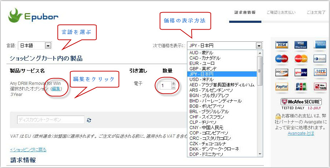
Task: Choose DOP - ドミニカペソ option
Action: pyautogui.click(x=222, y=154)
